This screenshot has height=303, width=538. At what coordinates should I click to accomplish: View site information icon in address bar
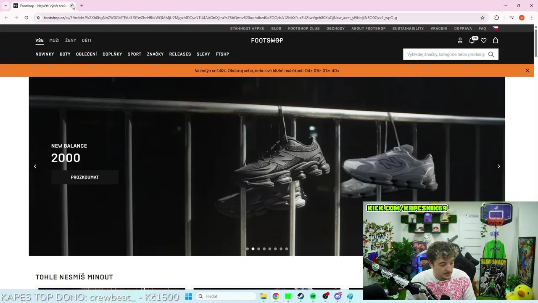38,18
